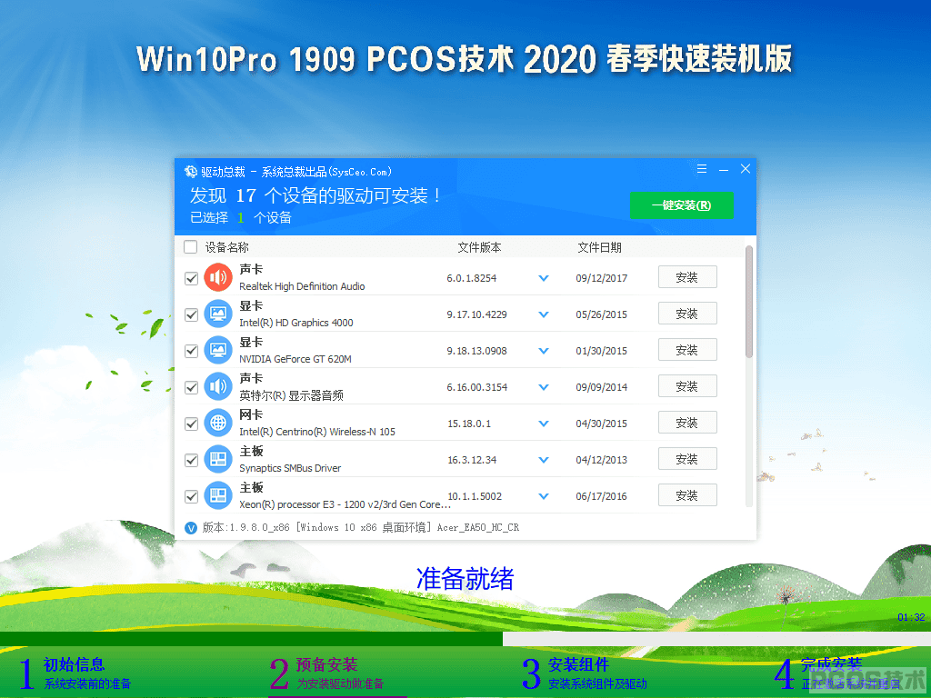Click the Centrino Wireless-N network globe icon

pyautogui.click(x=218, y=424)
